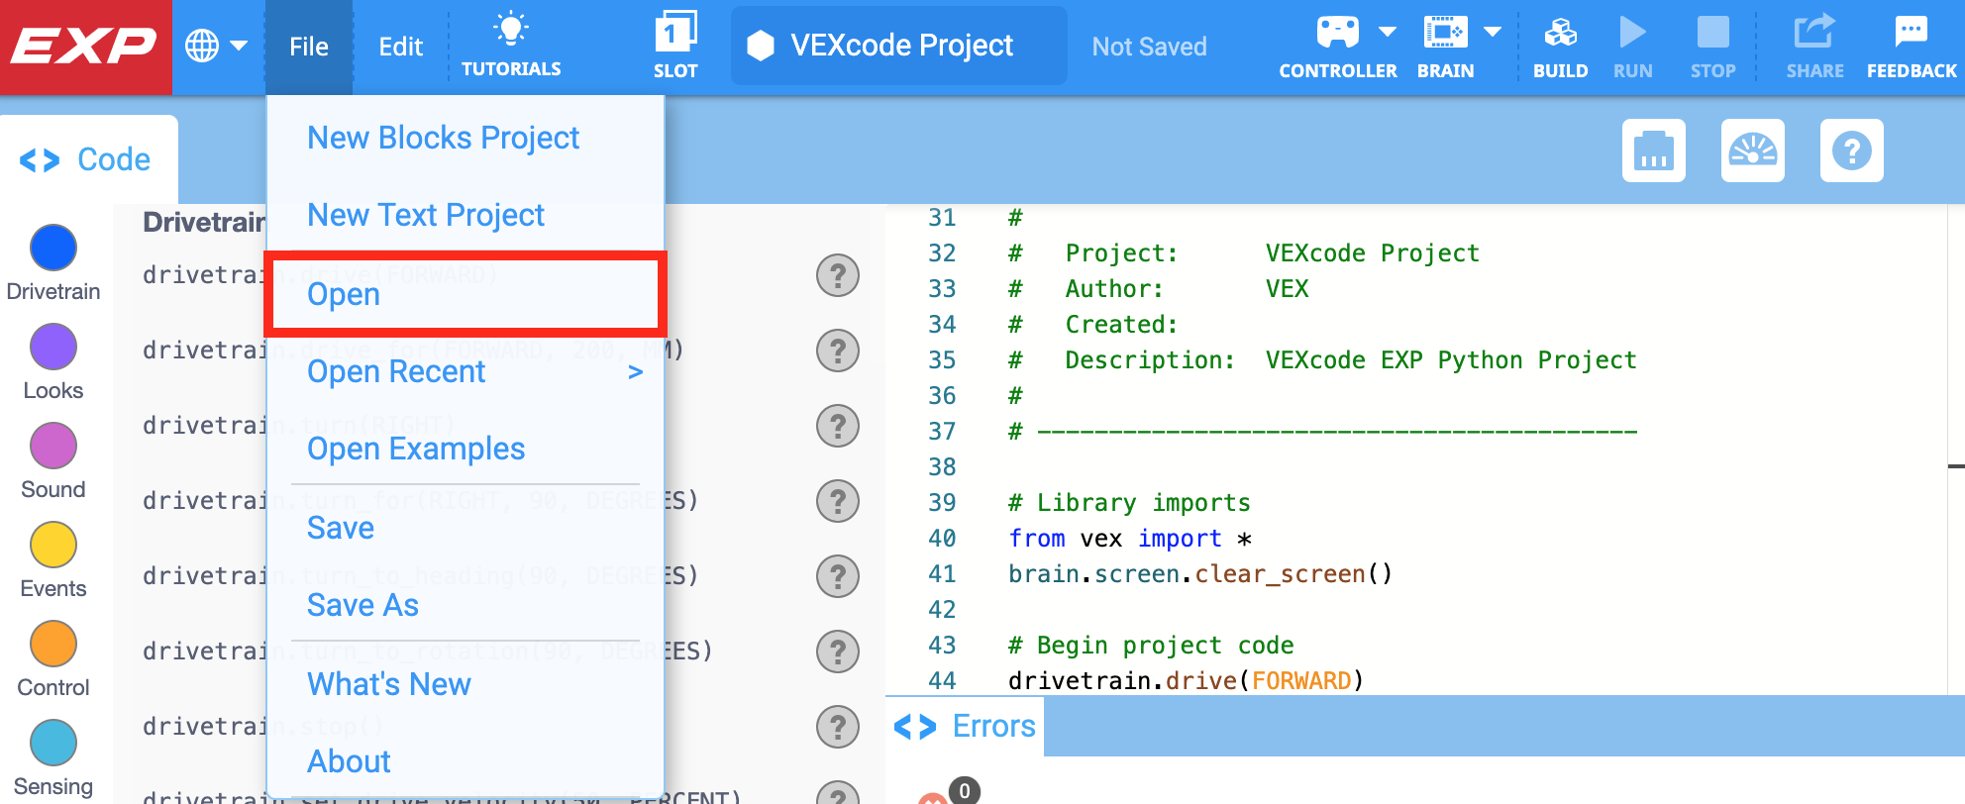Viewport: 1965px width, 804px height.
Task: Switch to the Code tab
Action: click(x=87, y=159)
